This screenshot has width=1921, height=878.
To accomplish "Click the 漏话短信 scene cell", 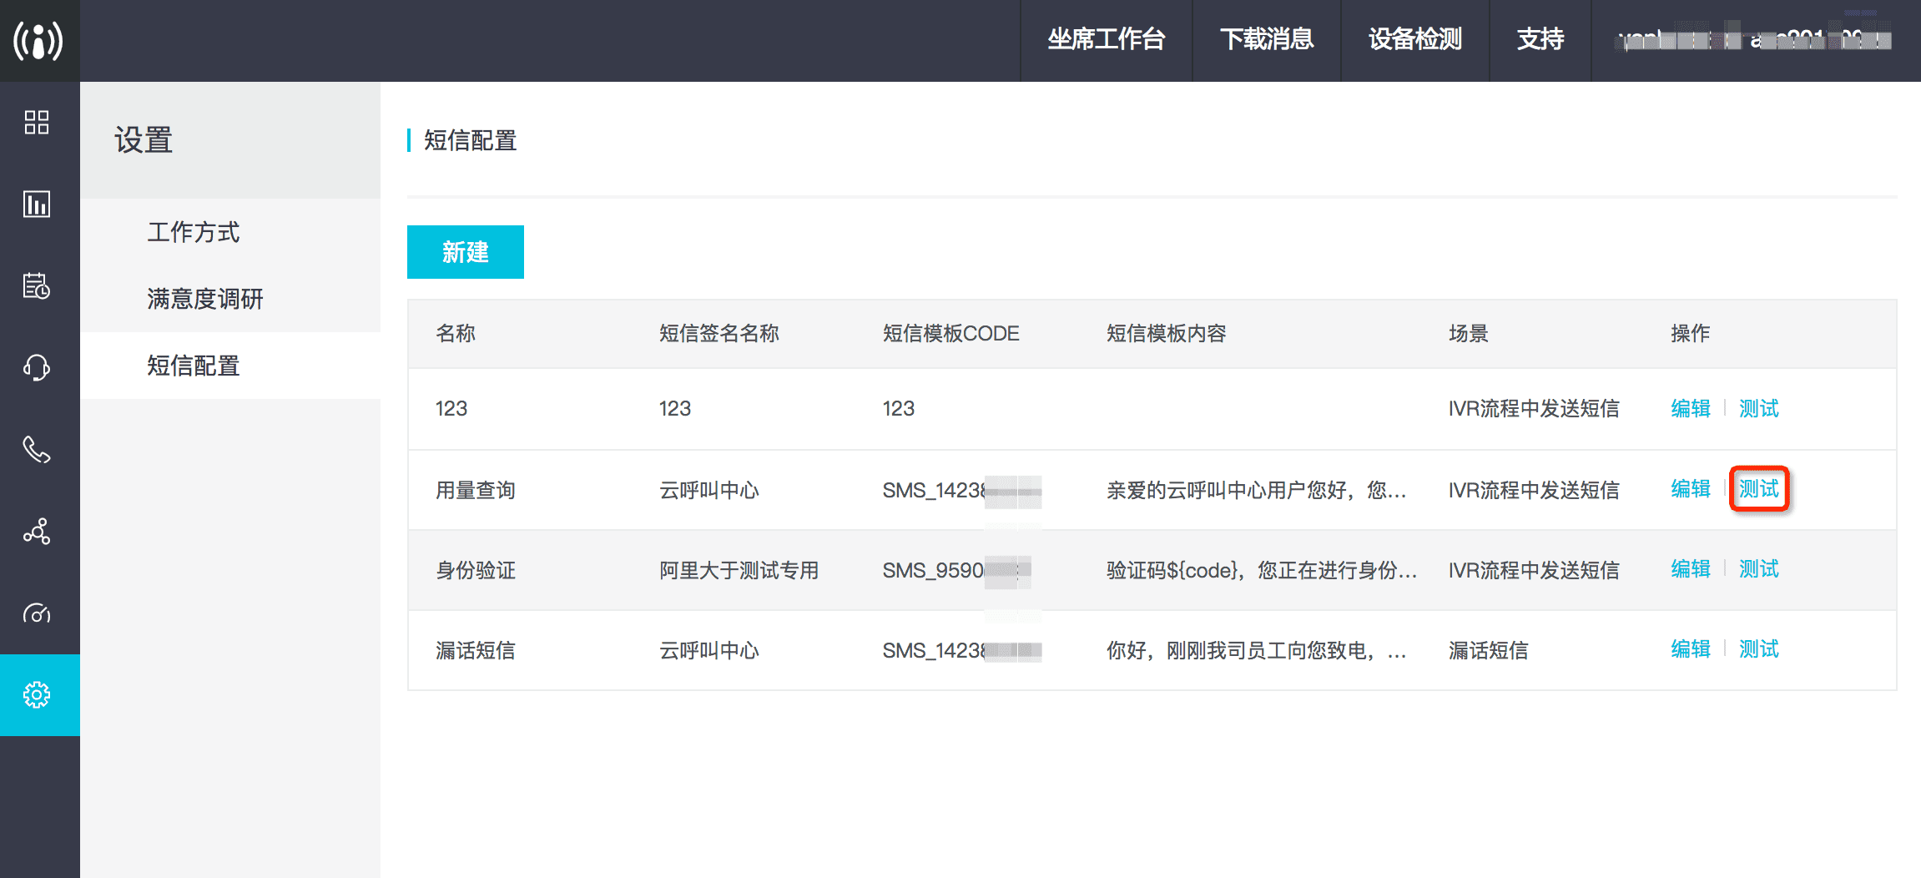I will tap(1489, 650).
